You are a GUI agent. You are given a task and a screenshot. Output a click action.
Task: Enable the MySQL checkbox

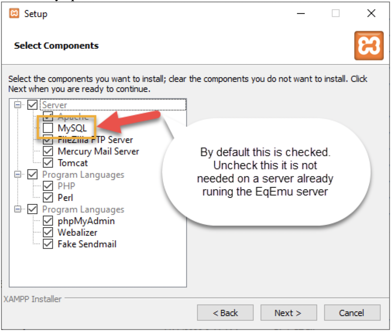click(48, 128)
